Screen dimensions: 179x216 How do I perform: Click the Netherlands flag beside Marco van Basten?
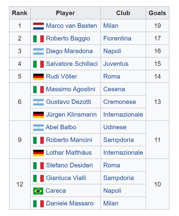click(x=38, y=26)
